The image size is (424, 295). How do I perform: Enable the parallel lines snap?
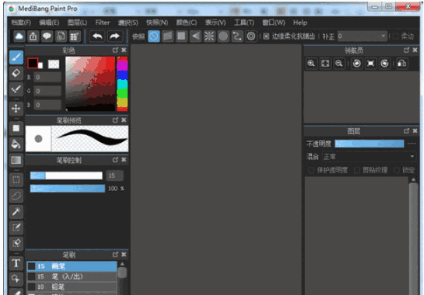[167, 36]
